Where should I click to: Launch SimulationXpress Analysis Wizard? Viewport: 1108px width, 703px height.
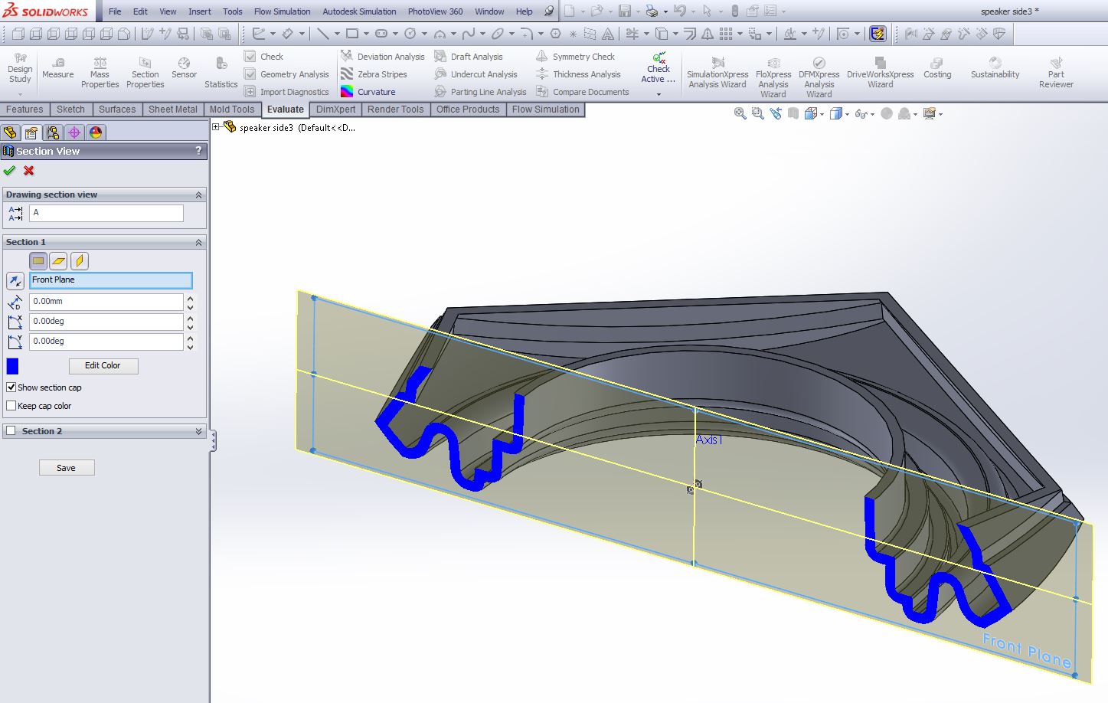717,74
